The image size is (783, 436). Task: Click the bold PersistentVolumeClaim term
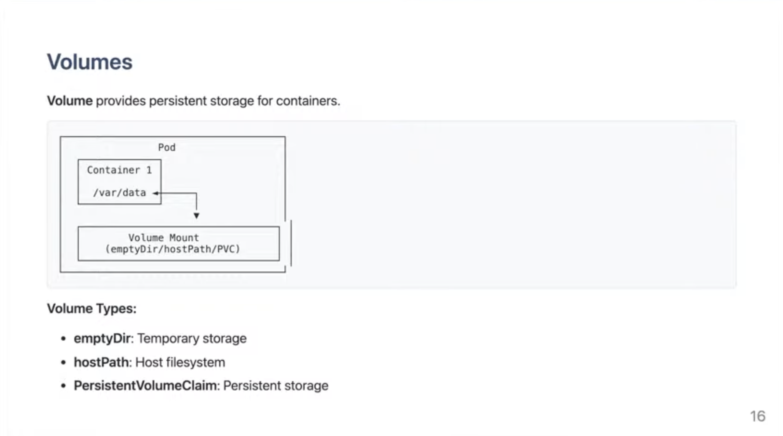click(x=145, y=386)
